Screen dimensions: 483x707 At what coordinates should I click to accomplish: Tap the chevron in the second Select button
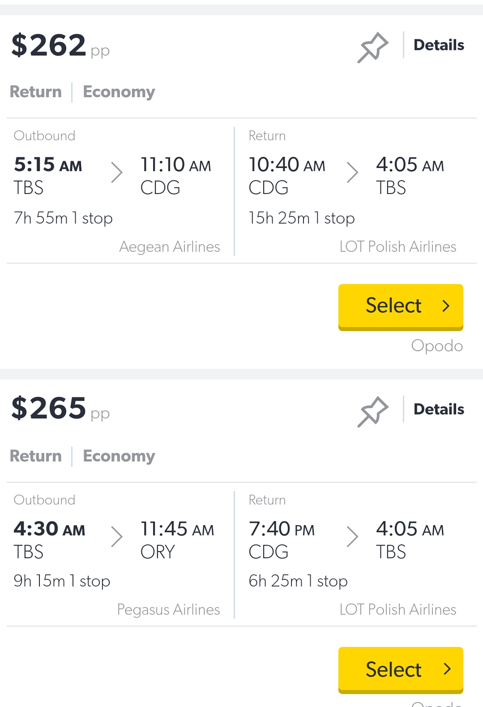pos(446,669)
